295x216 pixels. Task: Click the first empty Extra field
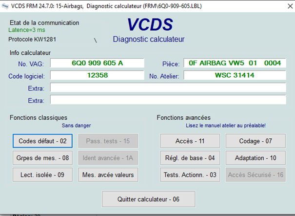click(168, 87)
